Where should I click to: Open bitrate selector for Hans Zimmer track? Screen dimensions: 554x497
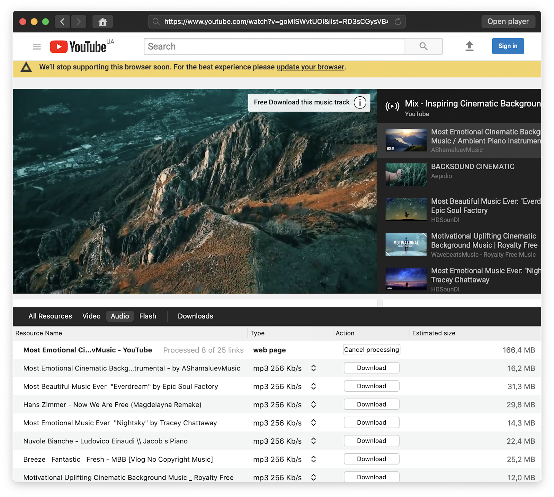pyautogui.click(x=313, y=404)
